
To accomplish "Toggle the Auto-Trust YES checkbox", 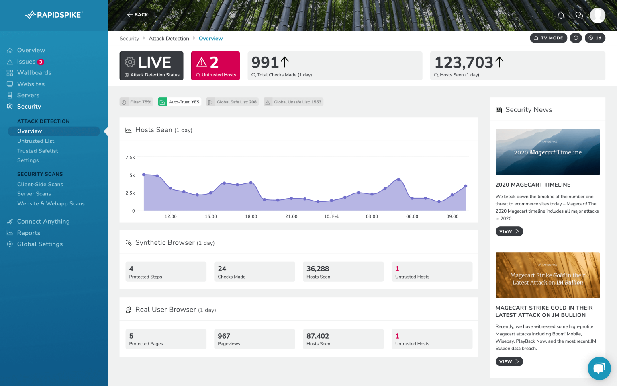I will click(x=162, y=101).
